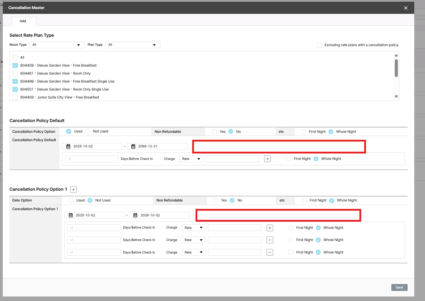Screen dimensions: 425x301
Task: Switch to the Add tab
Action: tap(23, 21)
